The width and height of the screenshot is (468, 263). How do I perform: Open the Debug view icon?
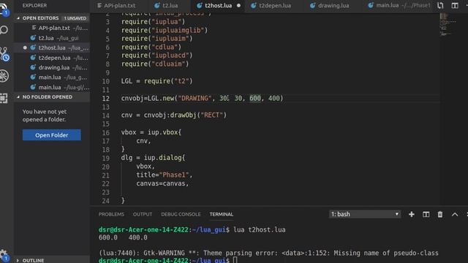pyautogui.click(x=4, y=76)
